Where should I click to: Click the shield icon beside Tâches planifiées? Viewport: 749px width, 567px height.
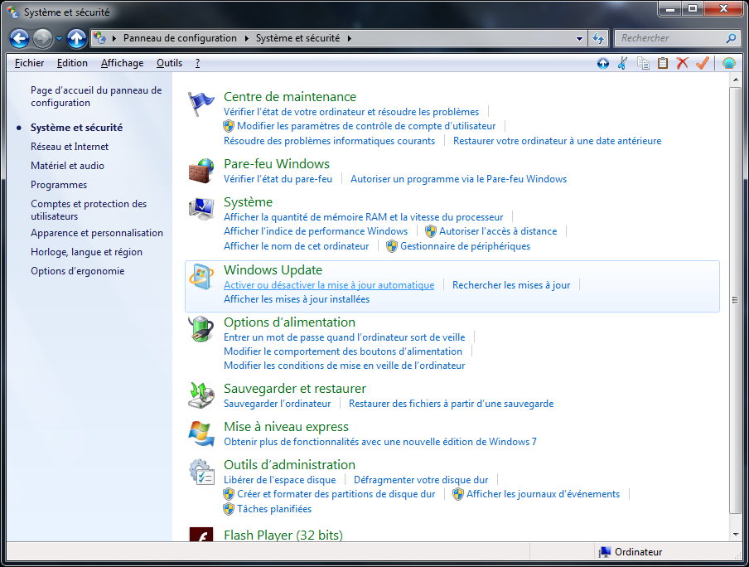point(229,509)
